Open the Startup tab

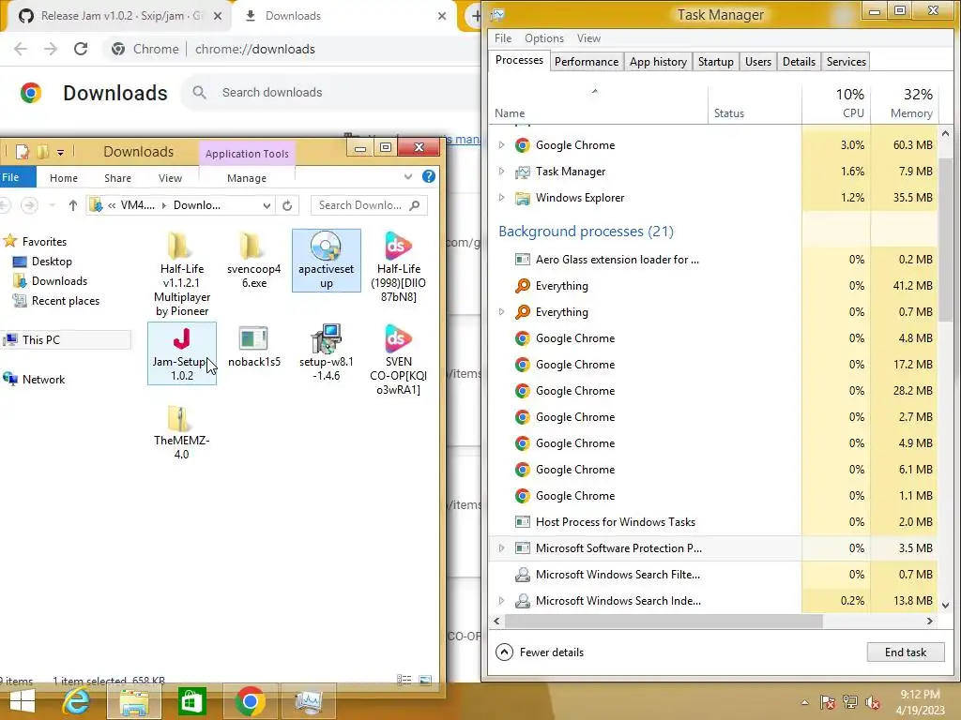tap(715, 62)
